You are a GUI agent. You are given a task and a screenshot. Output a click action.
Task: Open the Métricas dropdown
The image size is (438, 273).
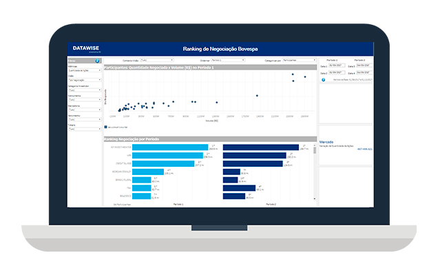(x=84, y=70)
